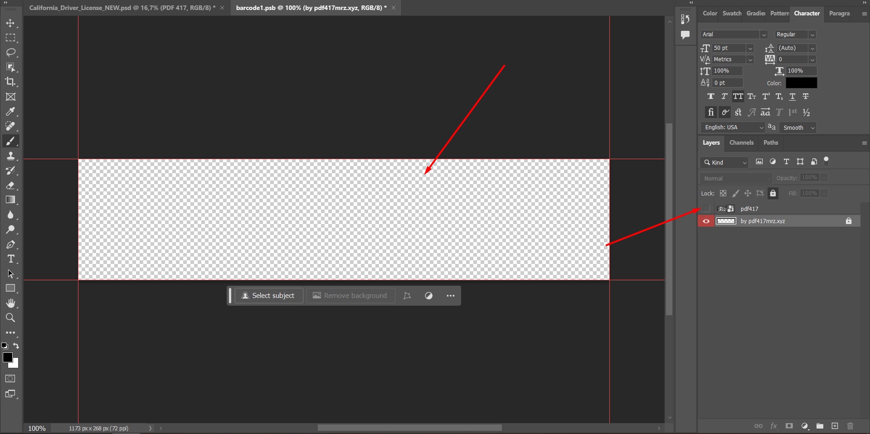870x434 pixels.
Task: Open the Normal blending mode dropdown
Action: pos(735,178)
